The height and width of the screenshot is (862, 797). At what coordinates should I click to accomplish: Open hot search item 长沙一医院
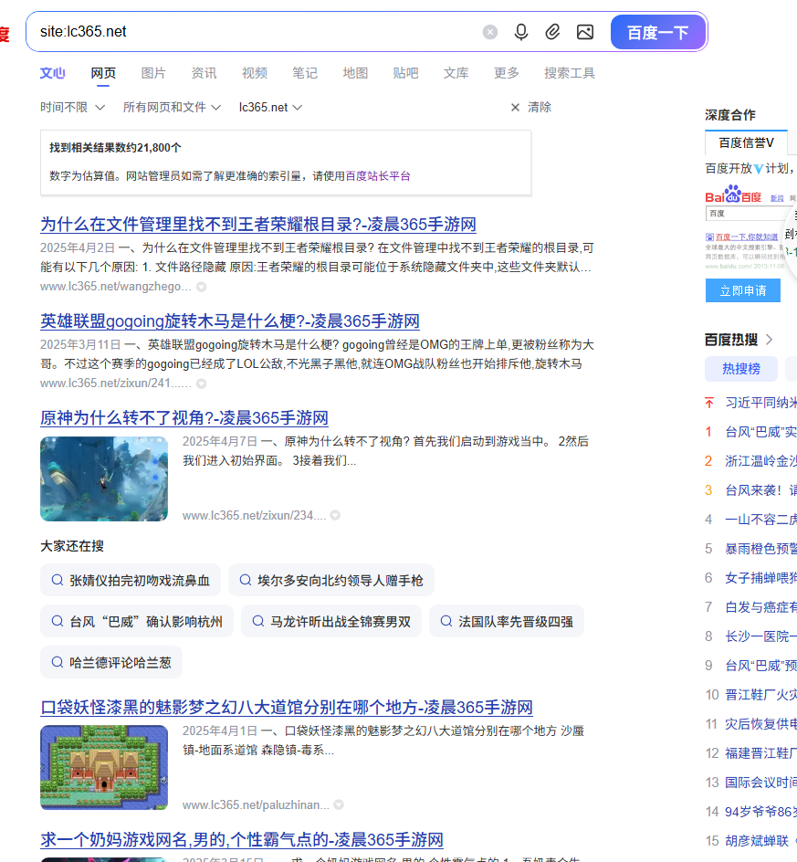point(760,636)
